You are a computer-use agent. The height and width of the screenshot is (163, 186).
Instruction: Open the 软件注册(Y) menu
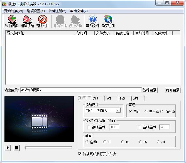(57, 11)
